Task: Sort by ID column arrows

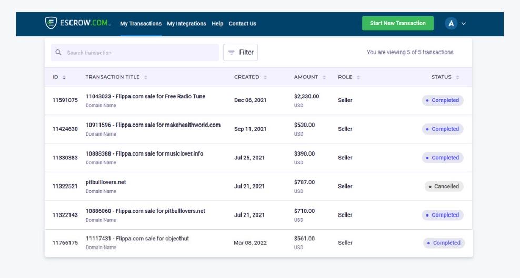Action: coord(64,77)
